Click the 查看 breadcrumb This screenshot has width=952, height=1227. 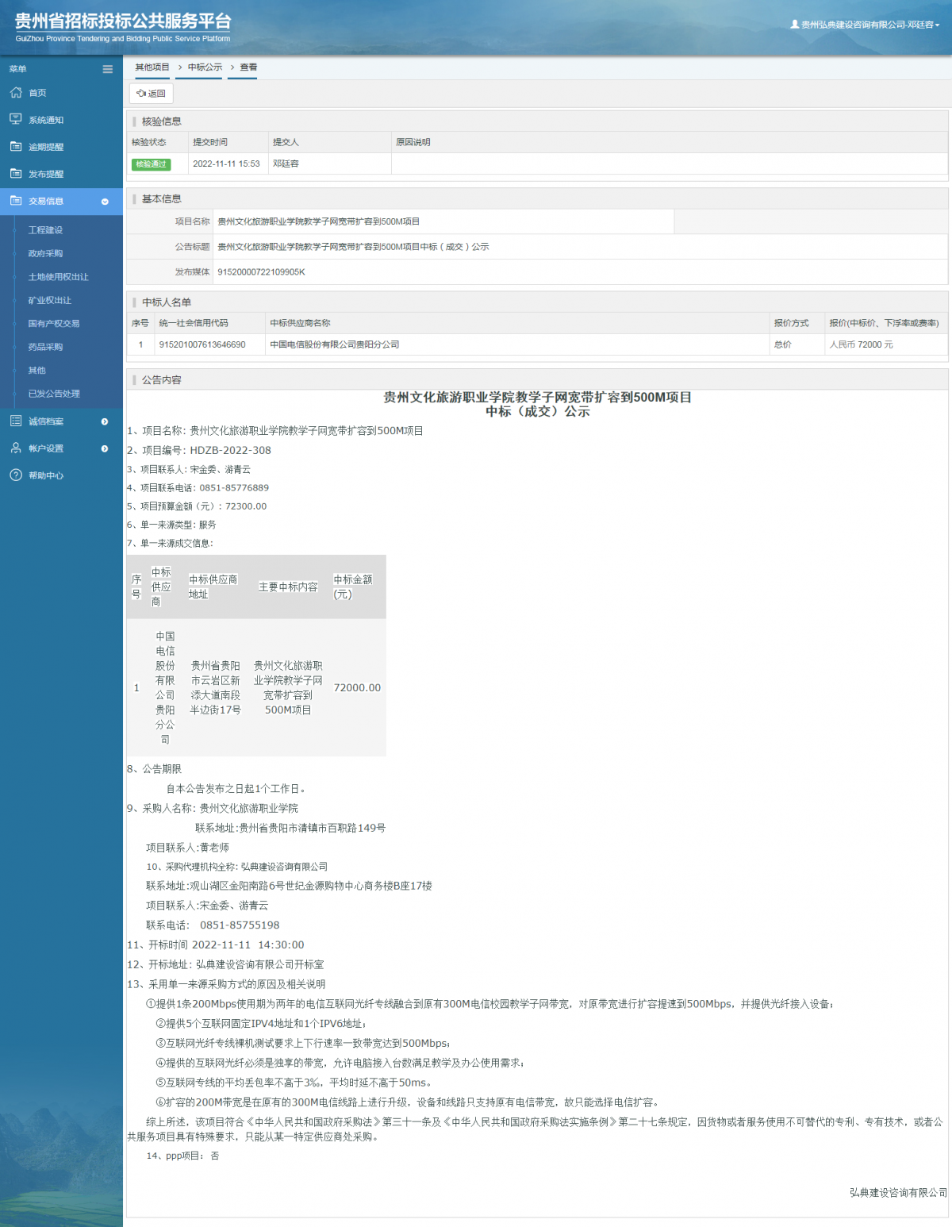tap(248, 67)
